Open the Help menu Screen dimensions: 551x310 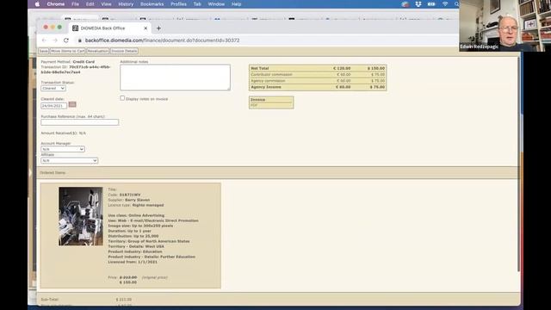point(236,4)
